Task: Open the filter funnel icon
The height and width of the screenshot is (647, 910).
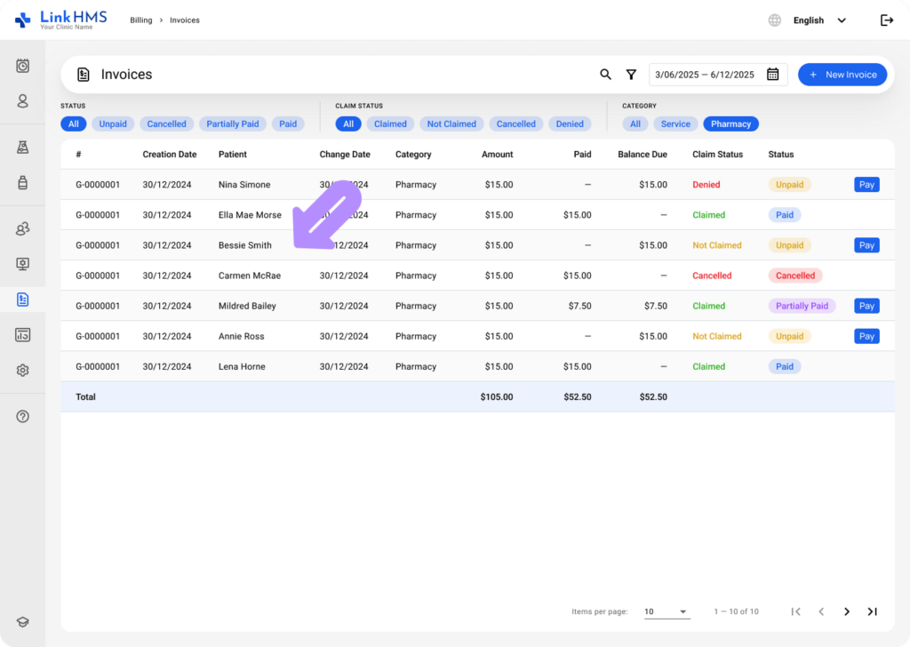Action: [x=631, y=75]
